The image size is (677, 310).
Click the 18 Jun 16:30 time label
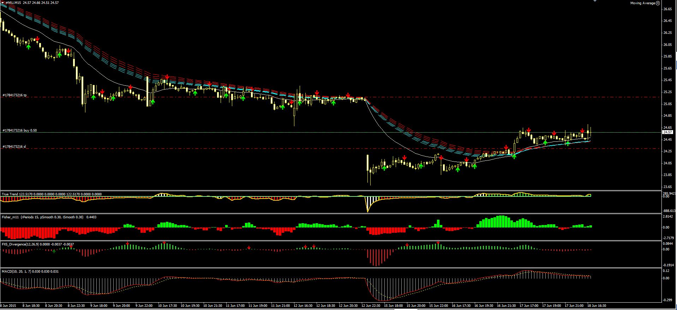[597, 306]
